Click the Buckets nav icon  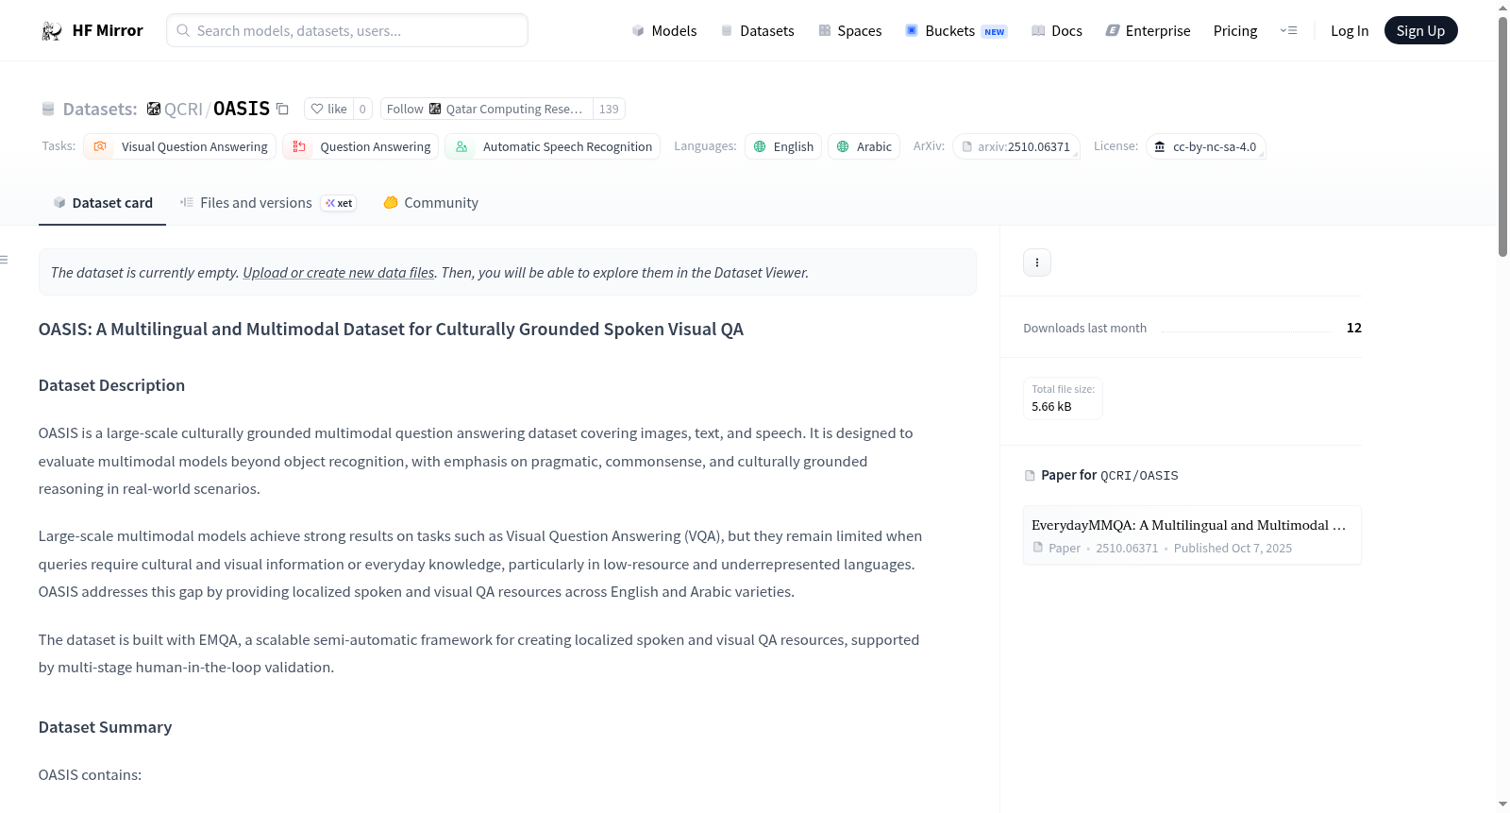(x=912, y=31)
